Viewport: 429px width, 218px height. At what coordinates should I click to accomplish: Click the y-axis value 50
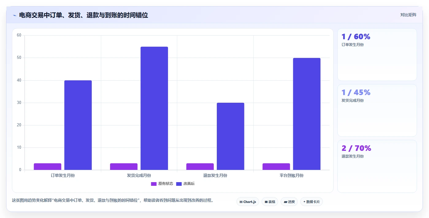pos(19,58)
